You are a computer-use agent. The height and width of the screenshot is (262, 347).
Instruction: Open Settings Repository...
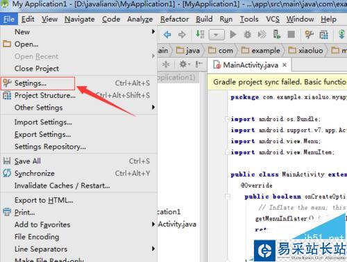78,147
